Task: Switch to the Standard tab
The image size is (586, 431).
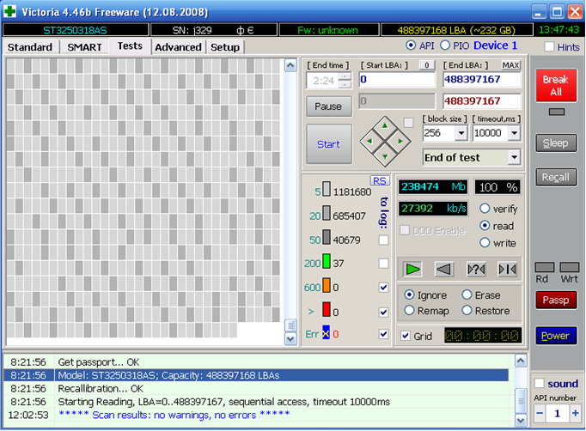Action: (30, 47)
